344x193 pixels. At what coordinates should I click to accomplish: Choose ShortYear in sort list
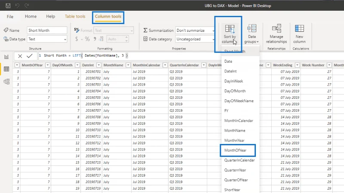[240, 190]
